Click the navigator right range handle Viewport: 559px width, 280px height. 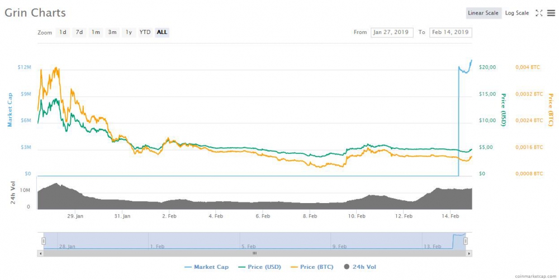click(x=465, y=241)
